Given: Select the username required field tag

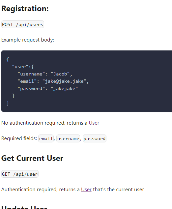Looking at the screenshot, I should tap(68, 138).
